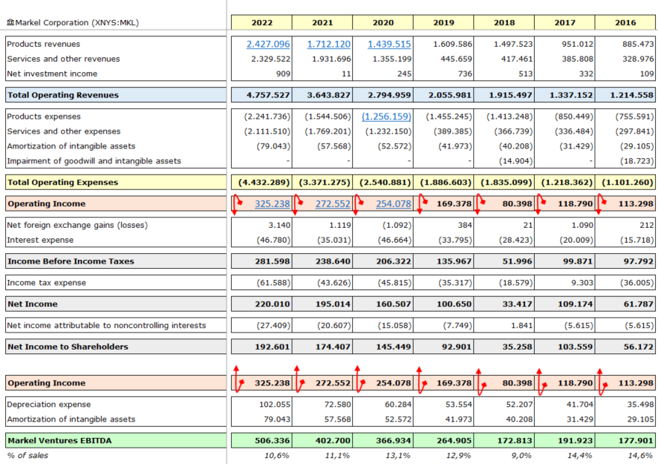The image size is (658, 464).
Task: Select the 2021 column header
Action: pyautogui.click(x=322, y=23)
